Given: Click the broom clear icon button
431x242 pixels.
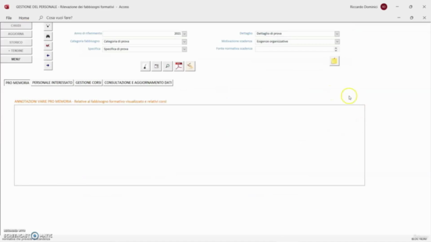Looking at the screenshot, I should (x=145, y=66).
